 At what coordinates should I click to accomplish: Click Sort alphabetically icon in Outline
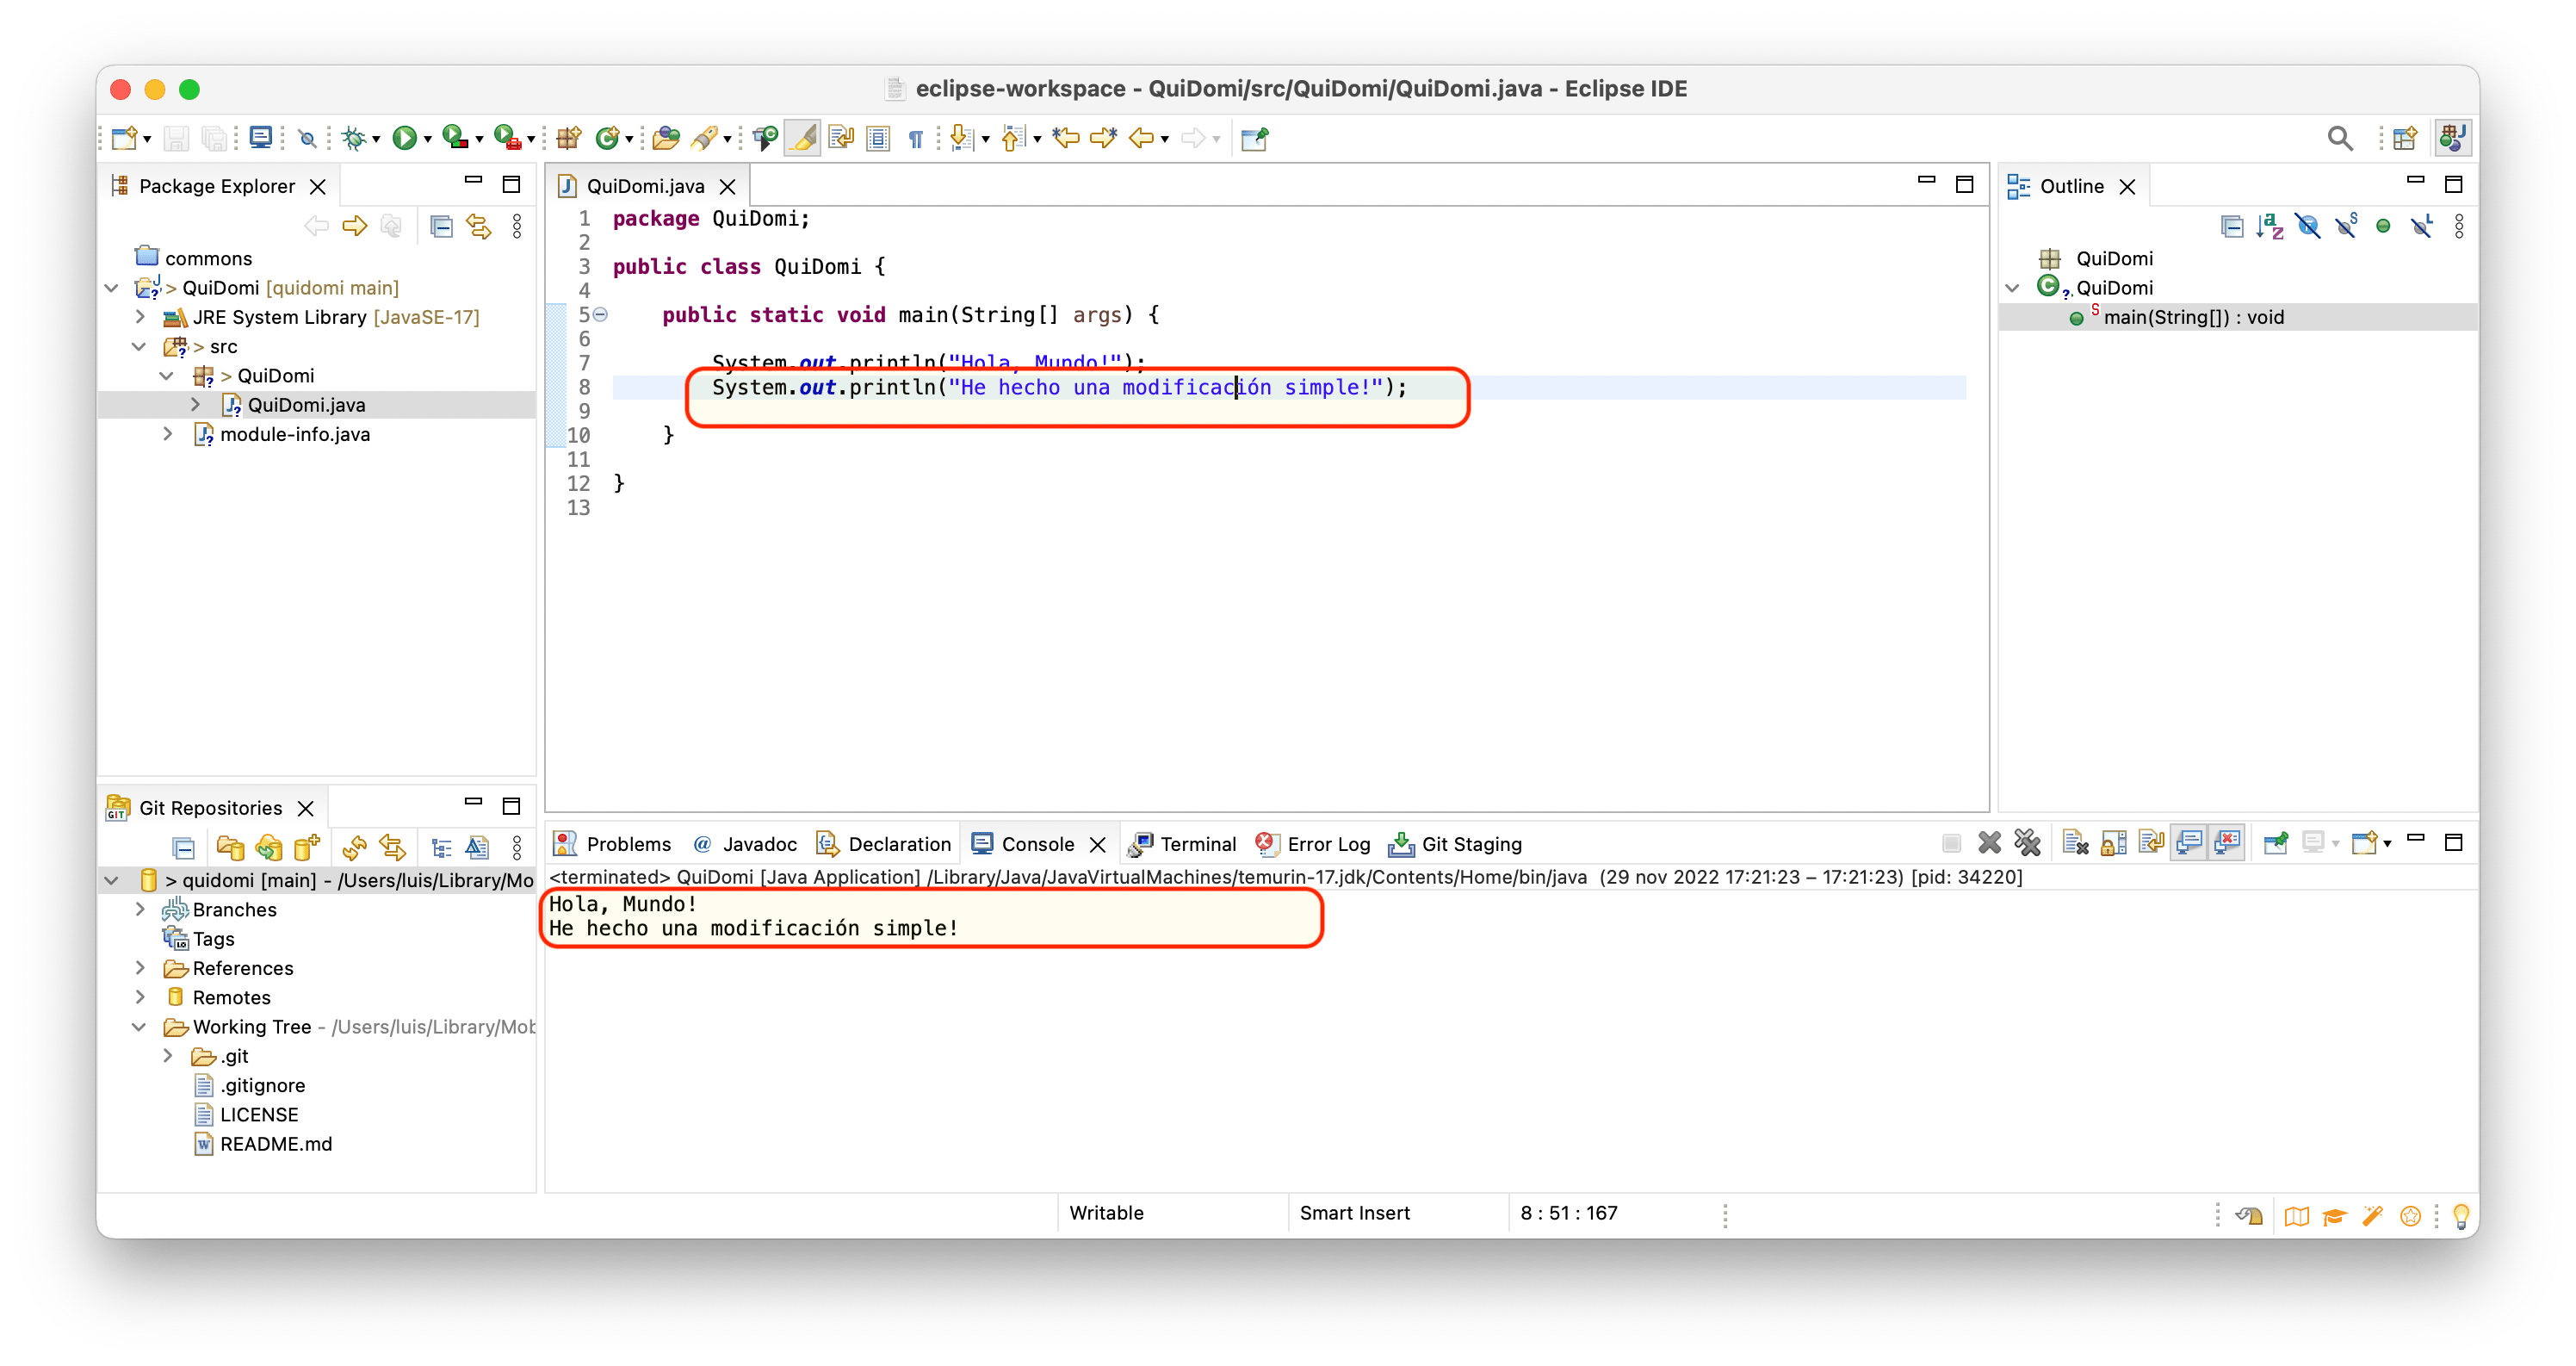pos(2269,227)
